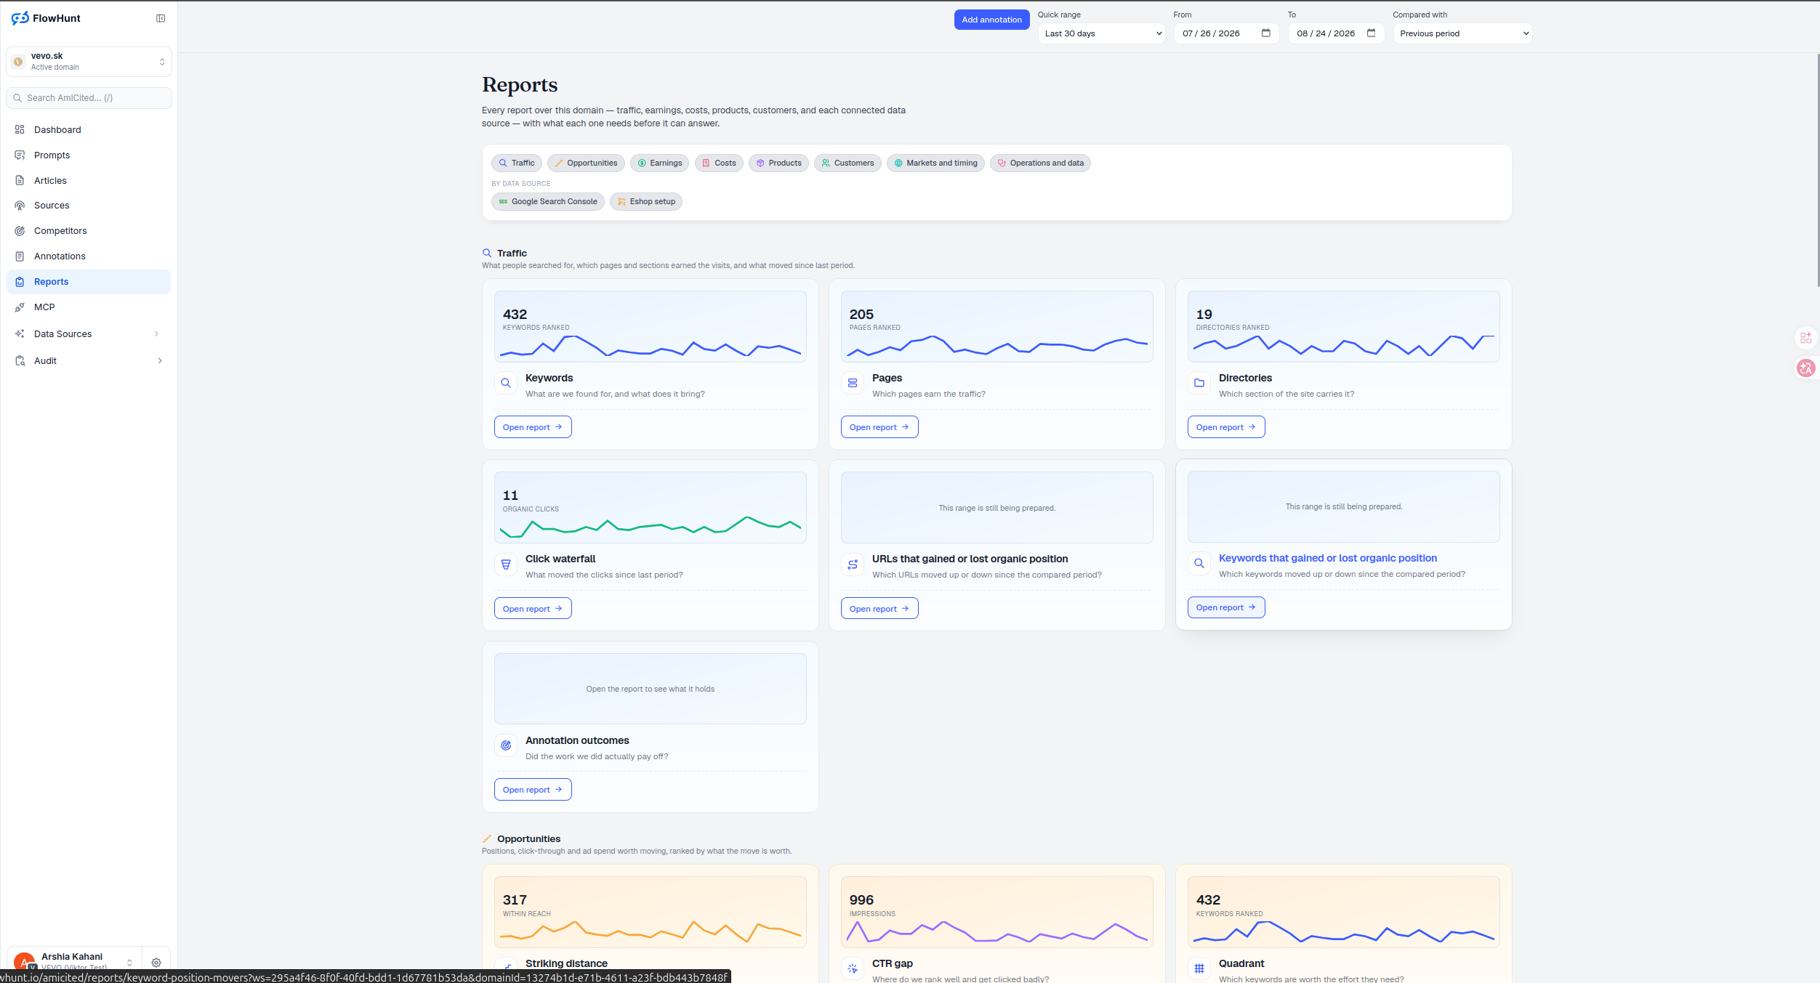The image size is (1820, 983).
Task: Open the Compared with dropdown
Action: pos(1462,33)
